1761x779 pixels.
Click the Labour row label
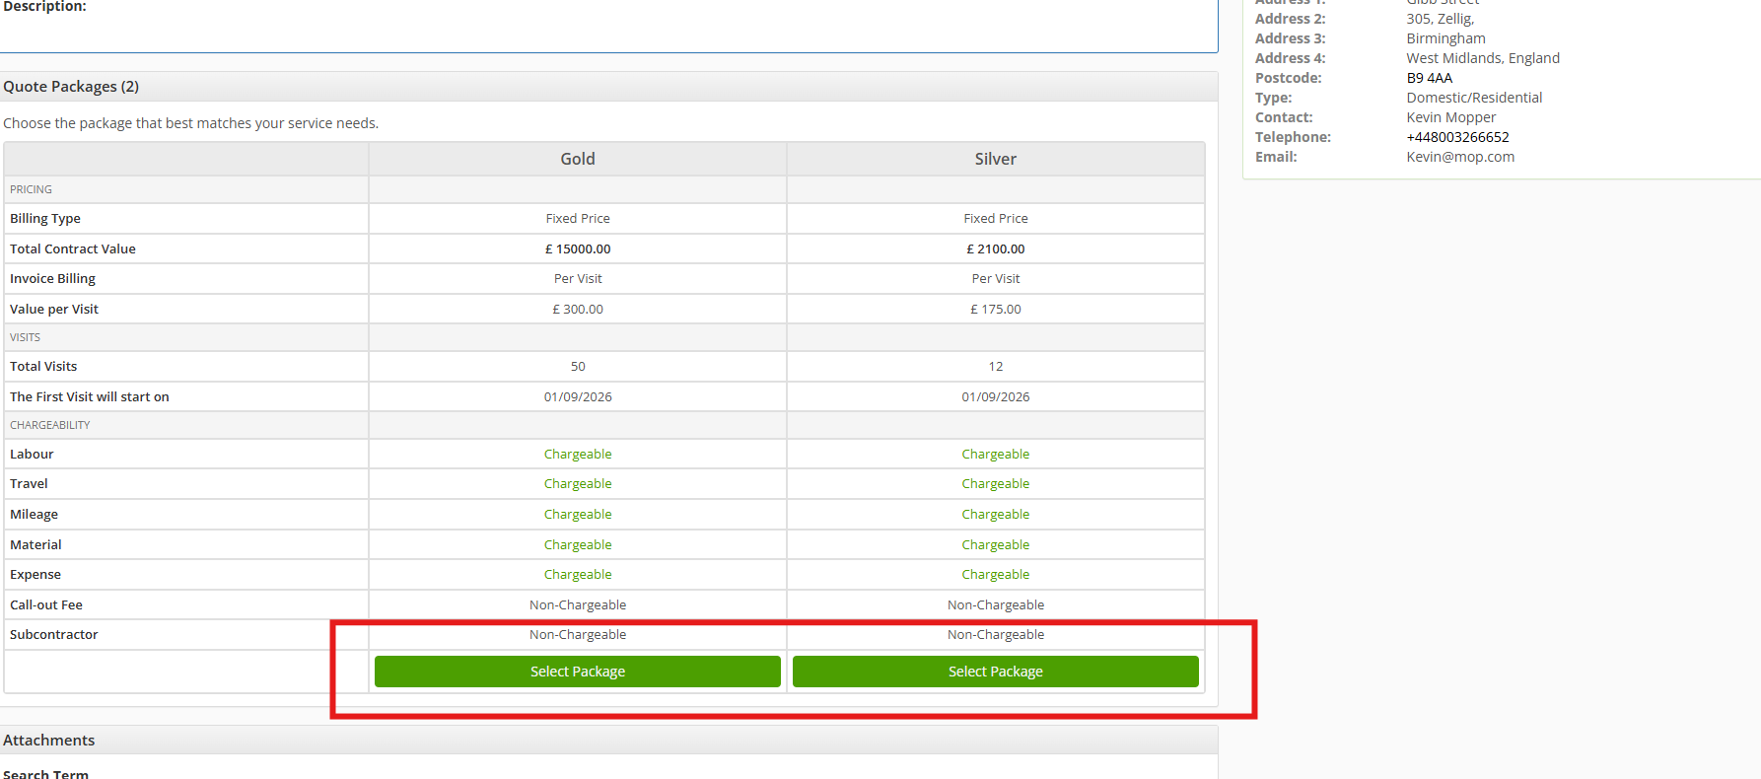[x=32, y=455]
